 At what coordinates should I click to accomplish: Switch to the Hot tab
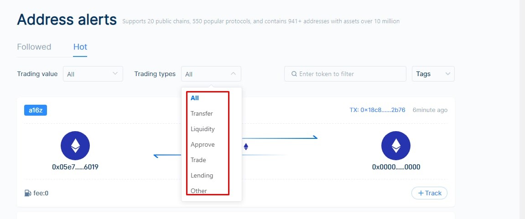tap(80, 47)
